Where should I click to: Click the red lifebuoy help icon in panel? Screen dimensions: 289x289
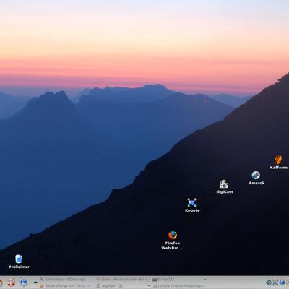(11, 282)
